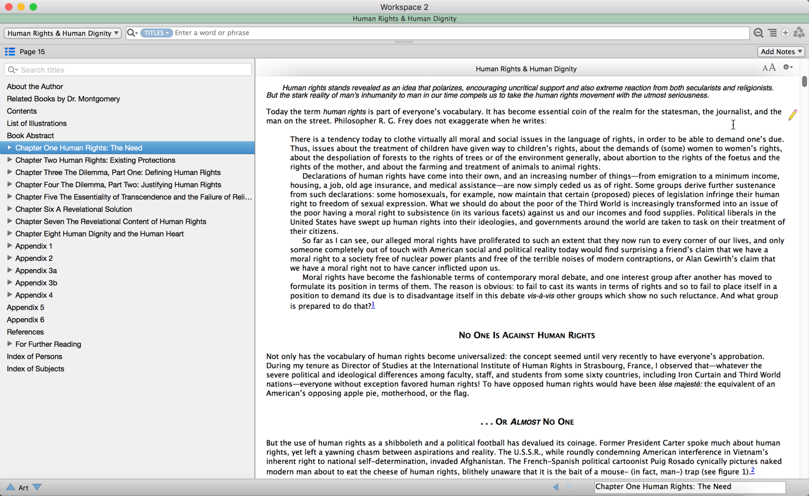Click the '. . . Or Almost No One' heading
The height and width of the screenshot is (496, 809).
[x=527, y=422]
